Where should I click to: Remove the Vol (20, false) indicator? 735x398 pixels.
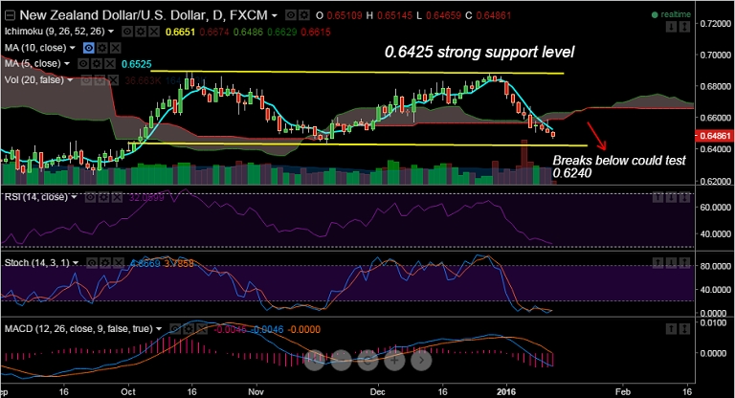tap(113, 80)
